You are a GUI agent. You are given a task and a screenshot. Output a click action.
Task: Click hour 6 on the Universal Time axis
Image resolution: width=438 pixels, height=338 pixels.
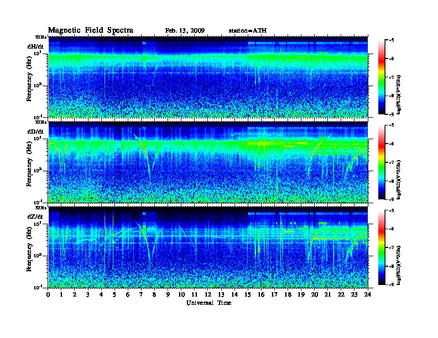point(128,294)
